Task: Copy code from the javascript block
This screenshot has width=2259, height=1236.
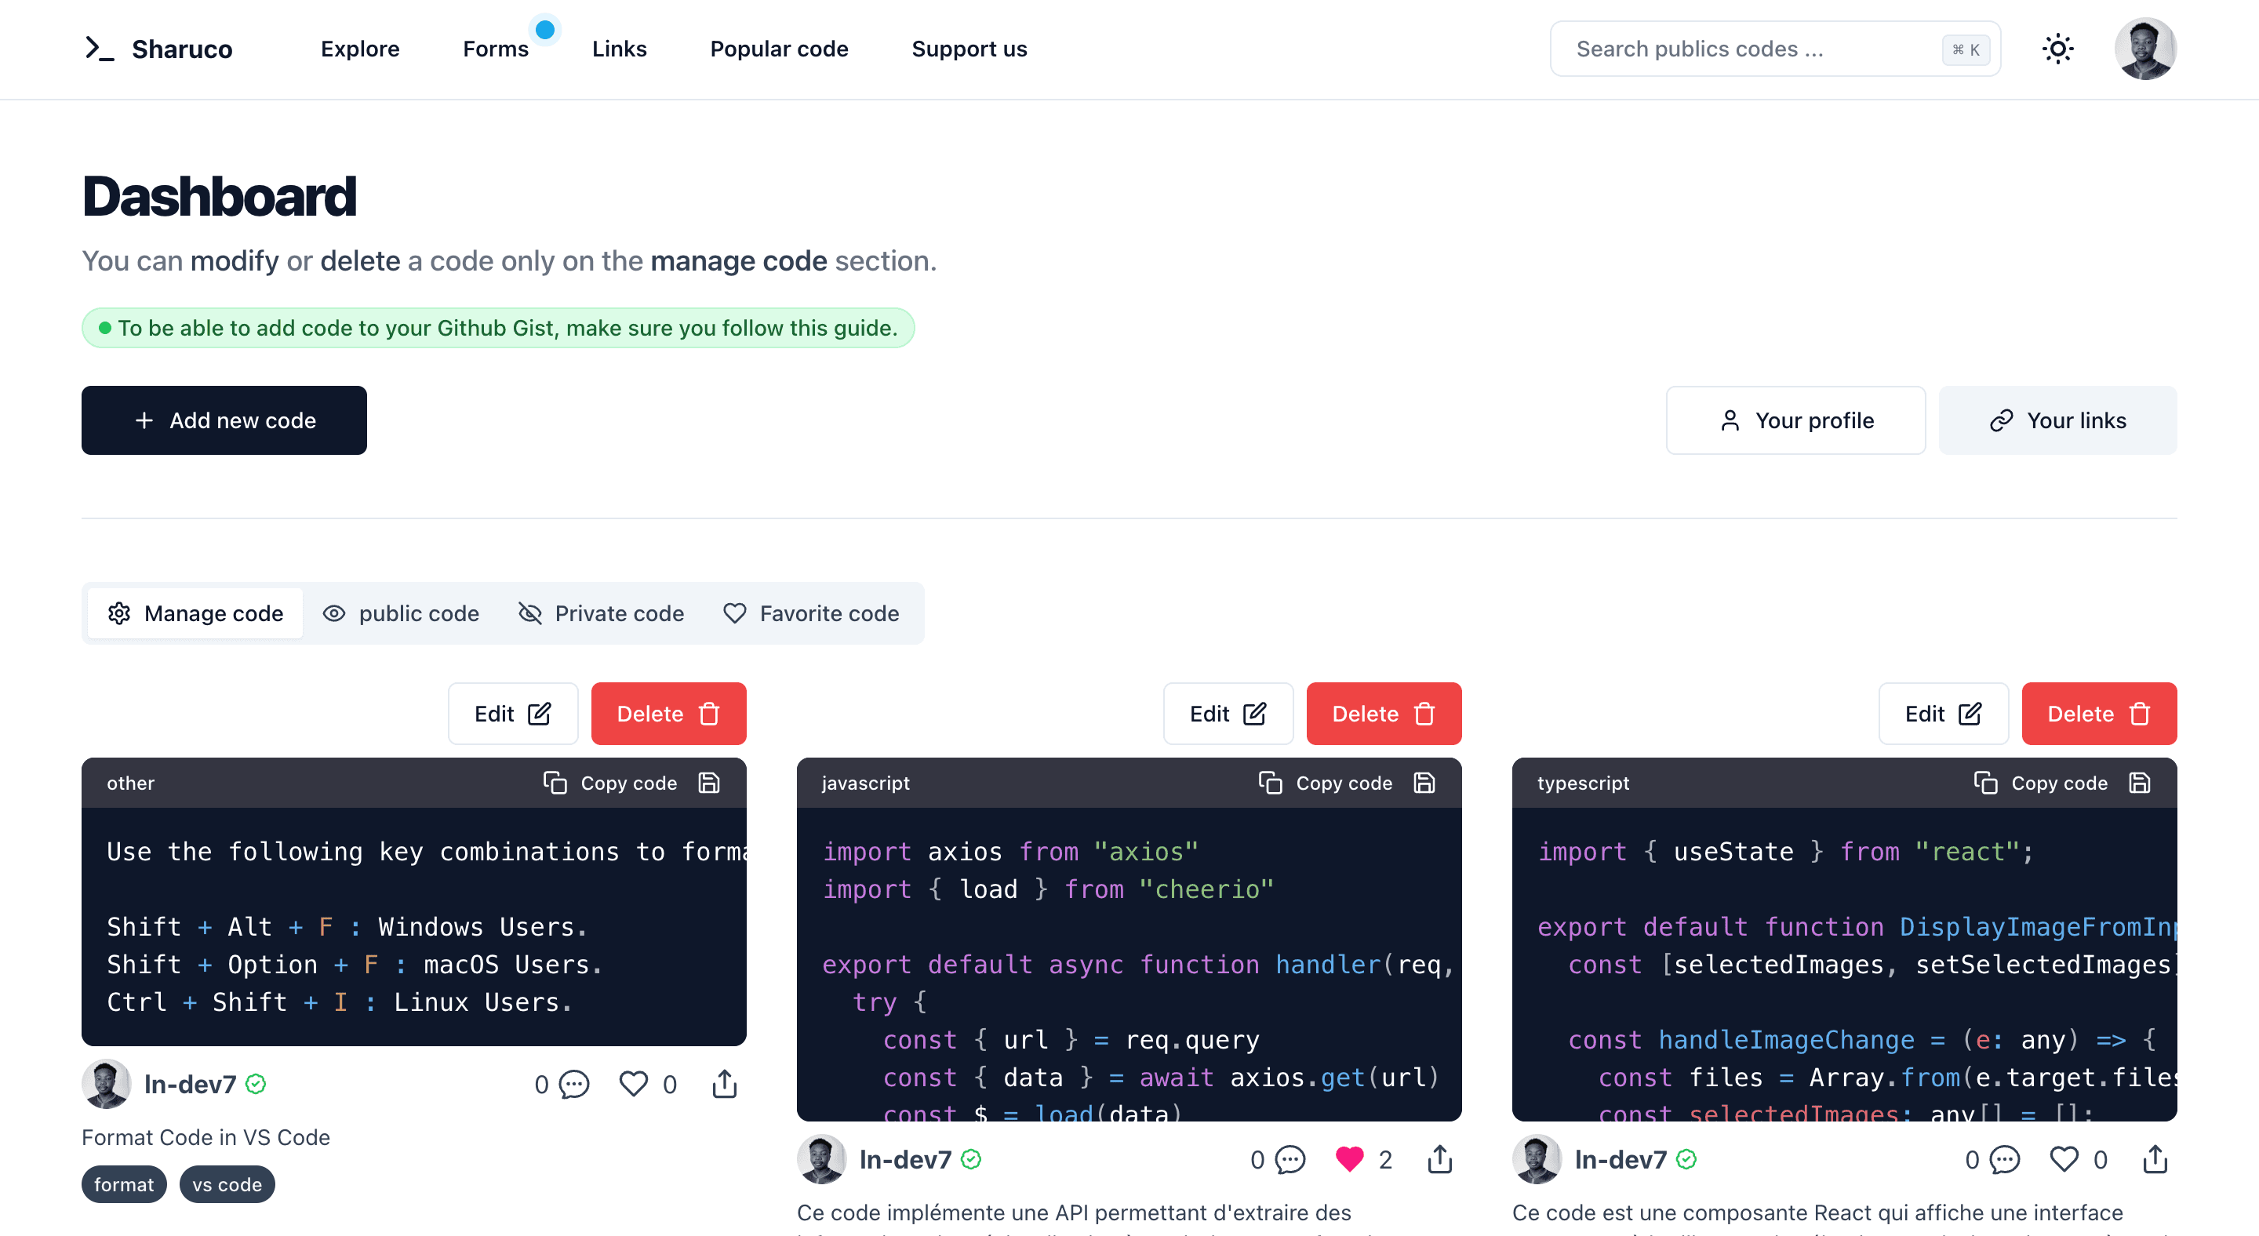Action: pos(1325,783)
